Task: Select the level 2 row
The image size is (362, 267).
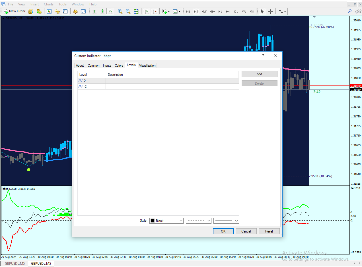Action: coord(158,81)
